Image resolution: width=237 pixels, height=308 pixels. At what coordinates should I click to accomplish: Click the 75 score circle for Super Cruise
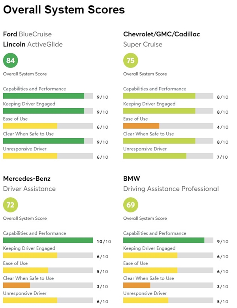click(131, 60)
